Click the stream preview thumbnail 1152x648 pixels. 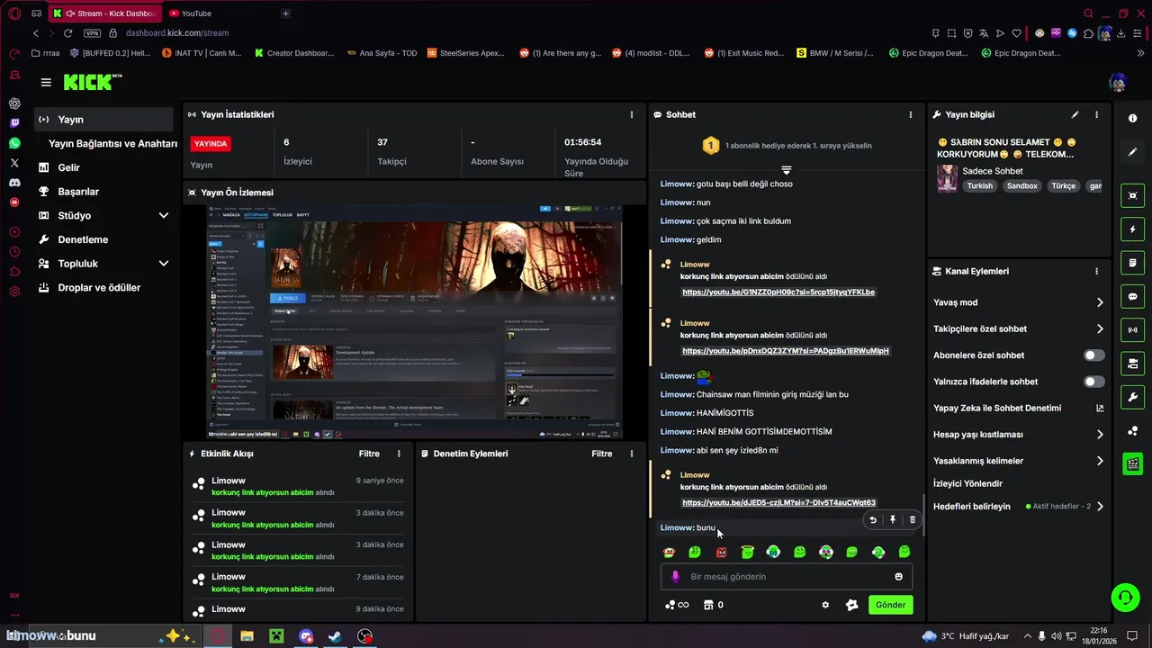[x=415, y=322]
